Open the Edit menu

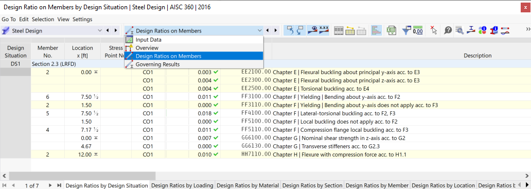24,19
